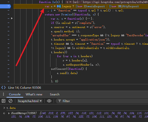
Task: Toggle the active breakpoint on the var e line
Action: click(x=5, y=6)
